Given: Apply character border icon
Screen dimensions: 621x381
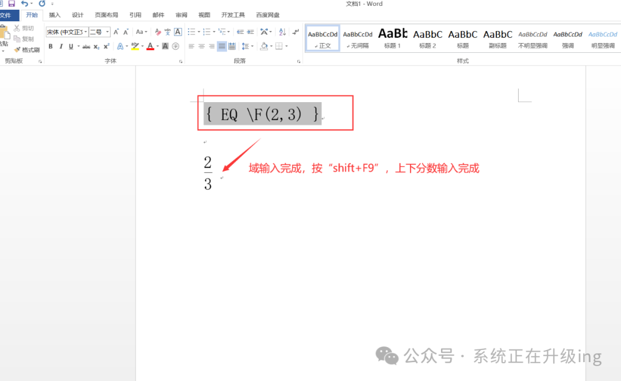Looking at the screenshot, I should [178, 32].
